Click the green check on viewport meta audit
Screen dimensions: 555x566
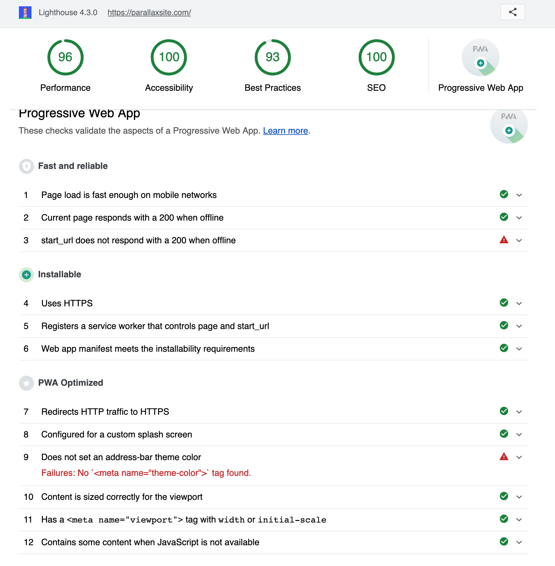pos(504,519)
